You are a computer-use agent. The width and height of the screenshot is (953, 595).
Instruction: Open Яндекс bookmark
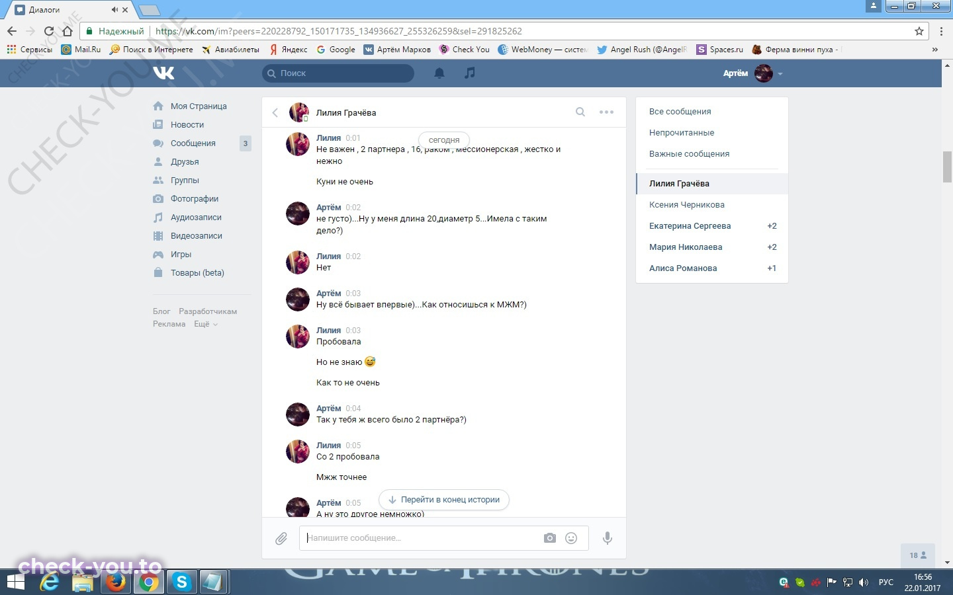289,50
